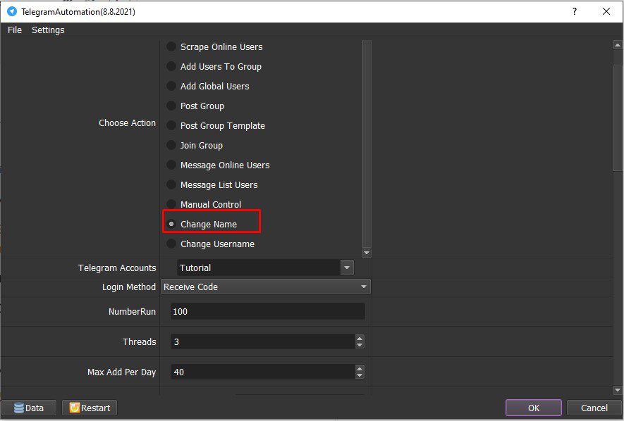Image resolution: width=624 pixels, height=421 pixels.
Task: Confirm with the OK button
Action: pyautogui.click(x=534, y=408)
